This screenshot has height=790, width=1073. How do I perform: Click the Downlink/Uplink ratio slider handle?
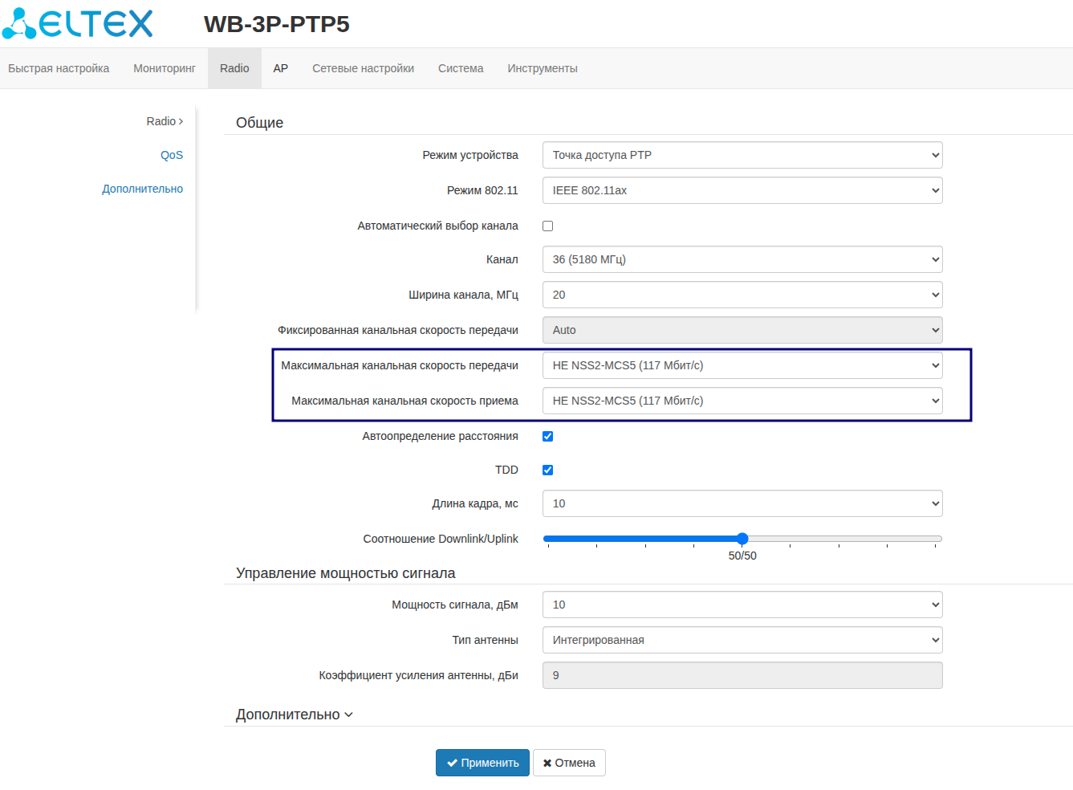(742, 539)
